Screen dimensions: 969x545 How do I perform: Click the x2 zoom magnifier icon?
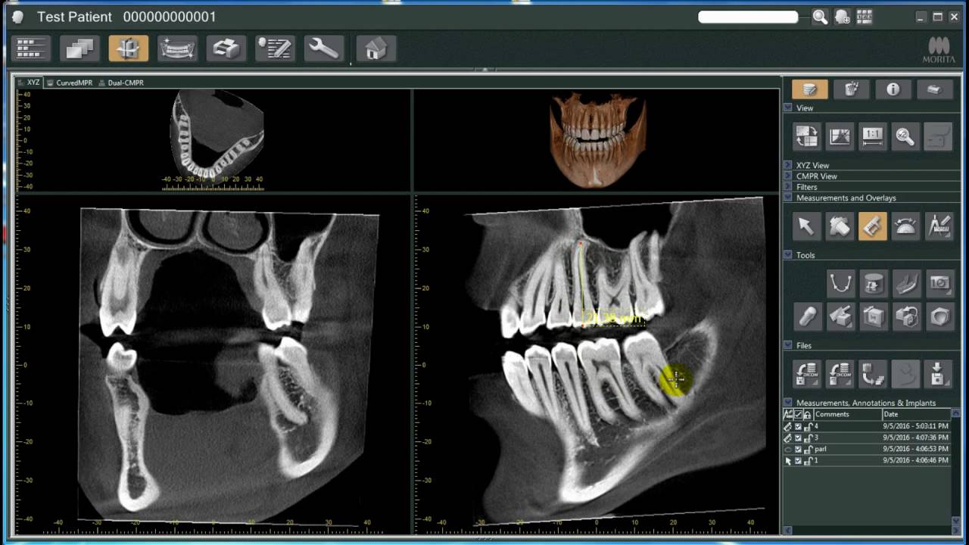905,137
